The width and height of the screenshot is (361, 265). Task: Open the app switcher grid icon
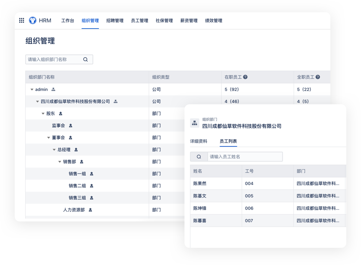(x=21, y=21)
